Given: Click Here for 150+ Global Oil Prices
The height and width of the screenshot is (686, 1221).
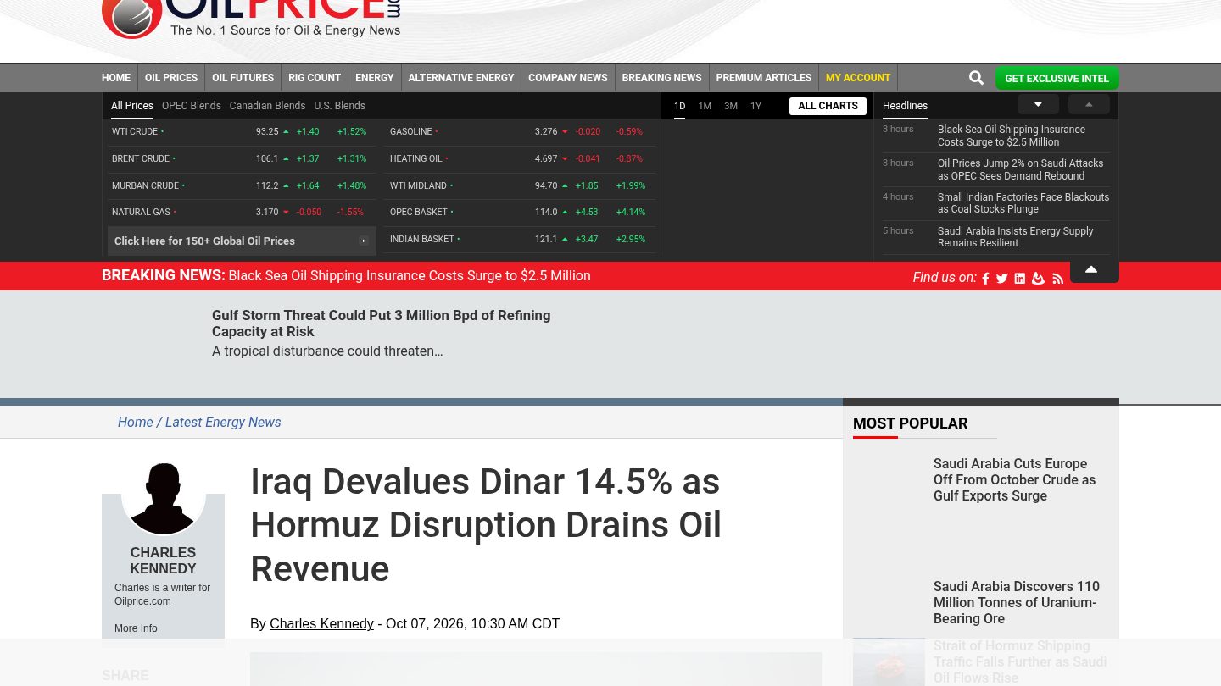Looking at the screenshot, I should pyautogui.click(x=242, y=241).
